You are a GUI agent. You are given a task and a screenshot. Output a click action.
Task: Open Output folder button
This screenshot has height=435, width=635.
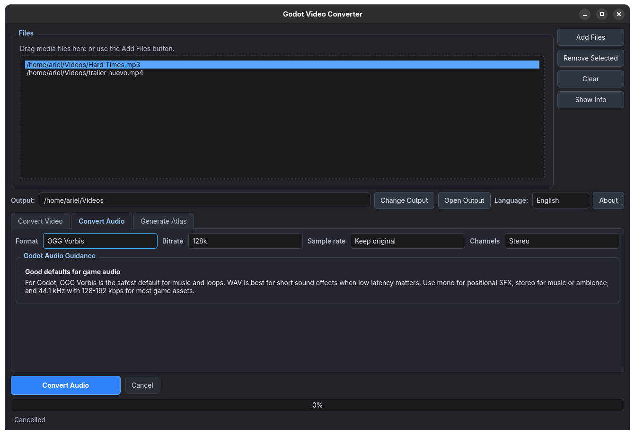(x=464, y=200)
